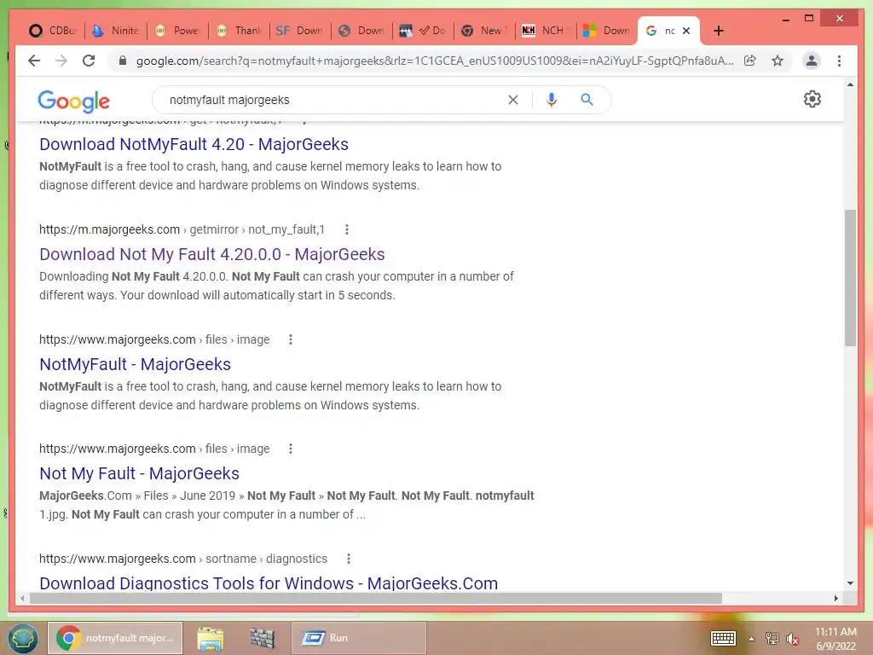Switch to the Thank tab
This screenshot has width=873, height=655.
click(x=240, y=31)
